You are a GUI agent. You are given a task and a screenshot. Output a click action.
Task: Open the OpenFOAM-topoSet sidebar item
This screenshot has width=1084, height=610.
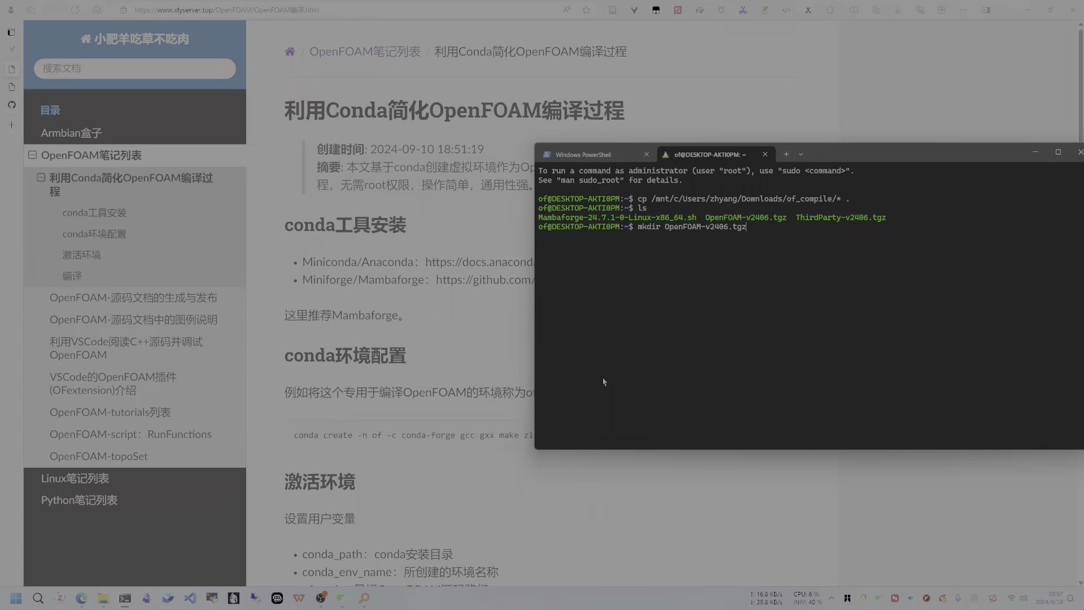[98, 456]
